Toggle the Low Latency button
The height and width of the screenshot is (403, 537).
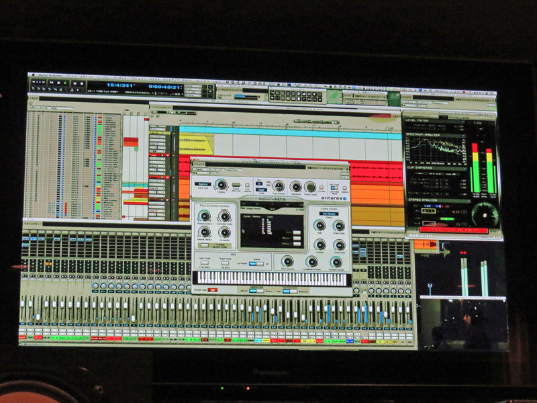point(247,185)
